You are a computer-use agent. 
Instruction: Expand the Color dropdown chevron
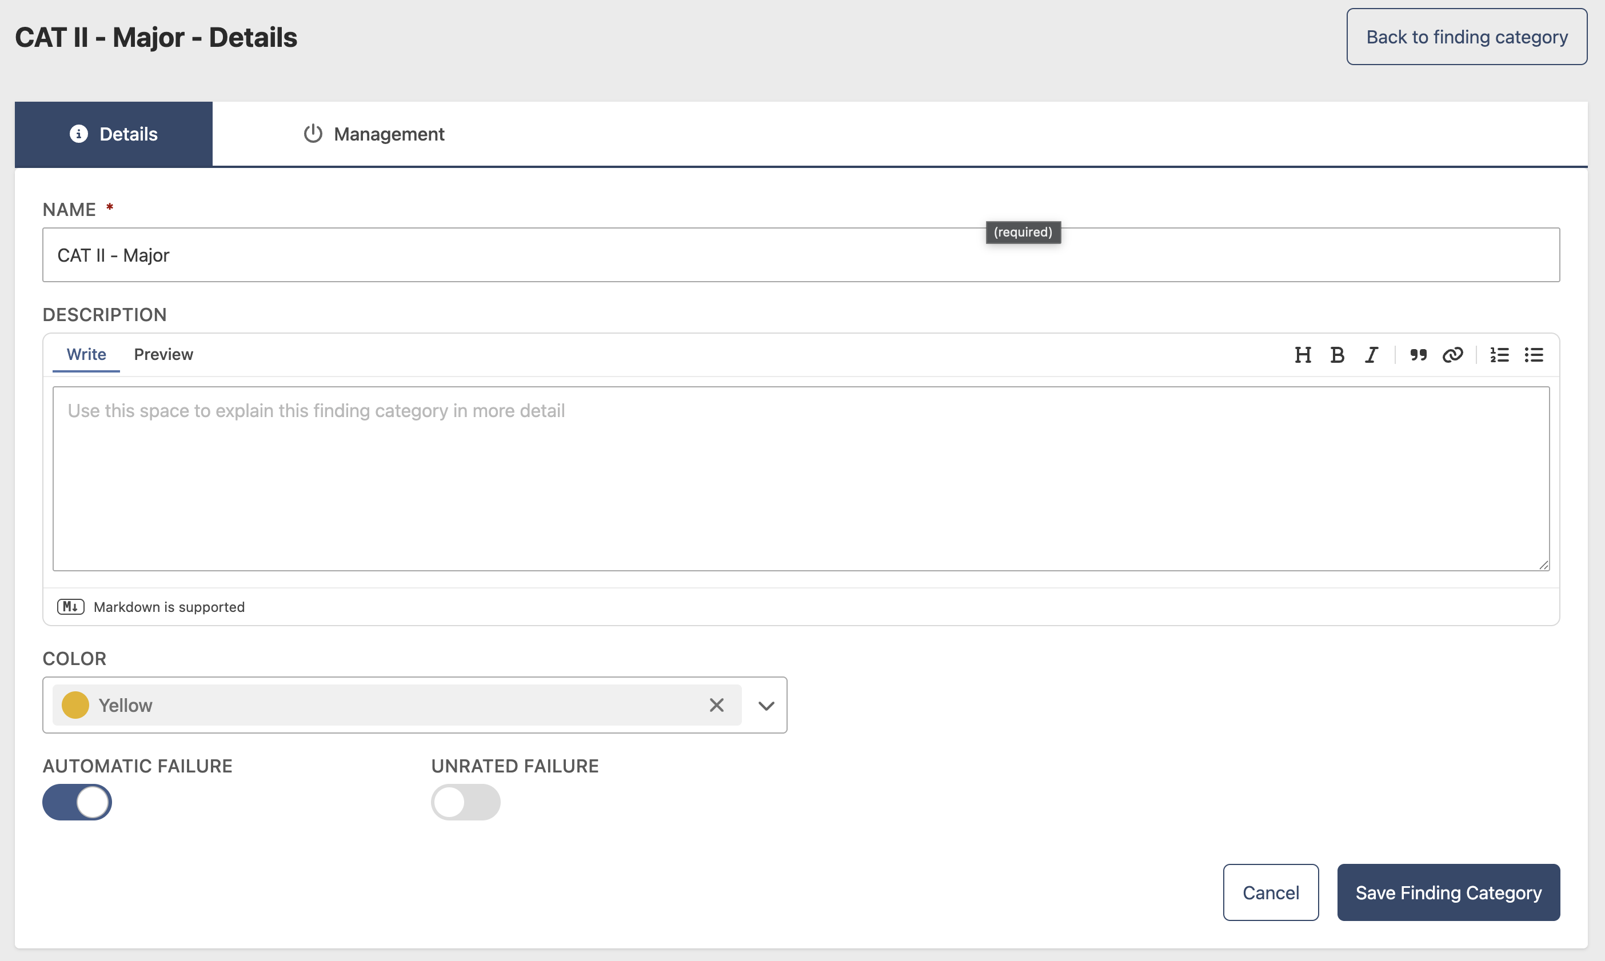pos(766,706)
